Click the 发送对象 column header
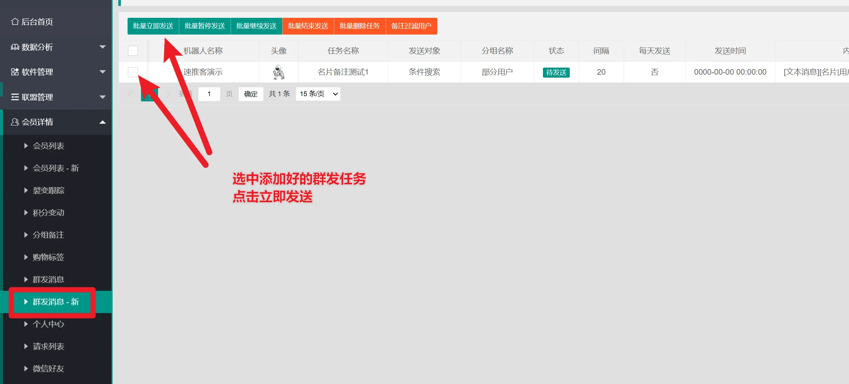This screenshot has width=849, height=384. pyautogui.click(x=424, y=51)
